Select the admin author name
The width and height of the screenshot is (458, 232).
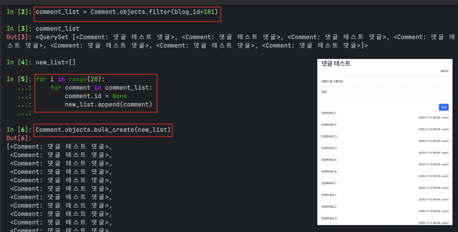point(445,71)
